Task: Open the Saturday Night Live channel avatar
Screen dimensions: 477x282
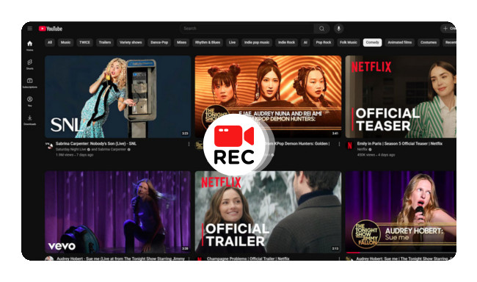Action: [x=49, y=146]
